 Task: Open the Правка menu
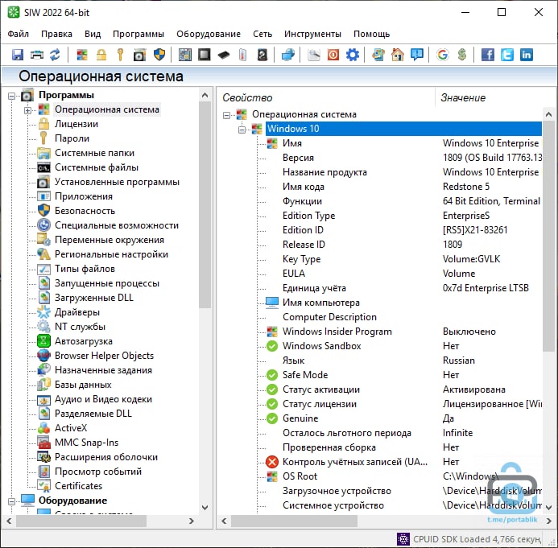pyautogui.click(x=56, y=34)
